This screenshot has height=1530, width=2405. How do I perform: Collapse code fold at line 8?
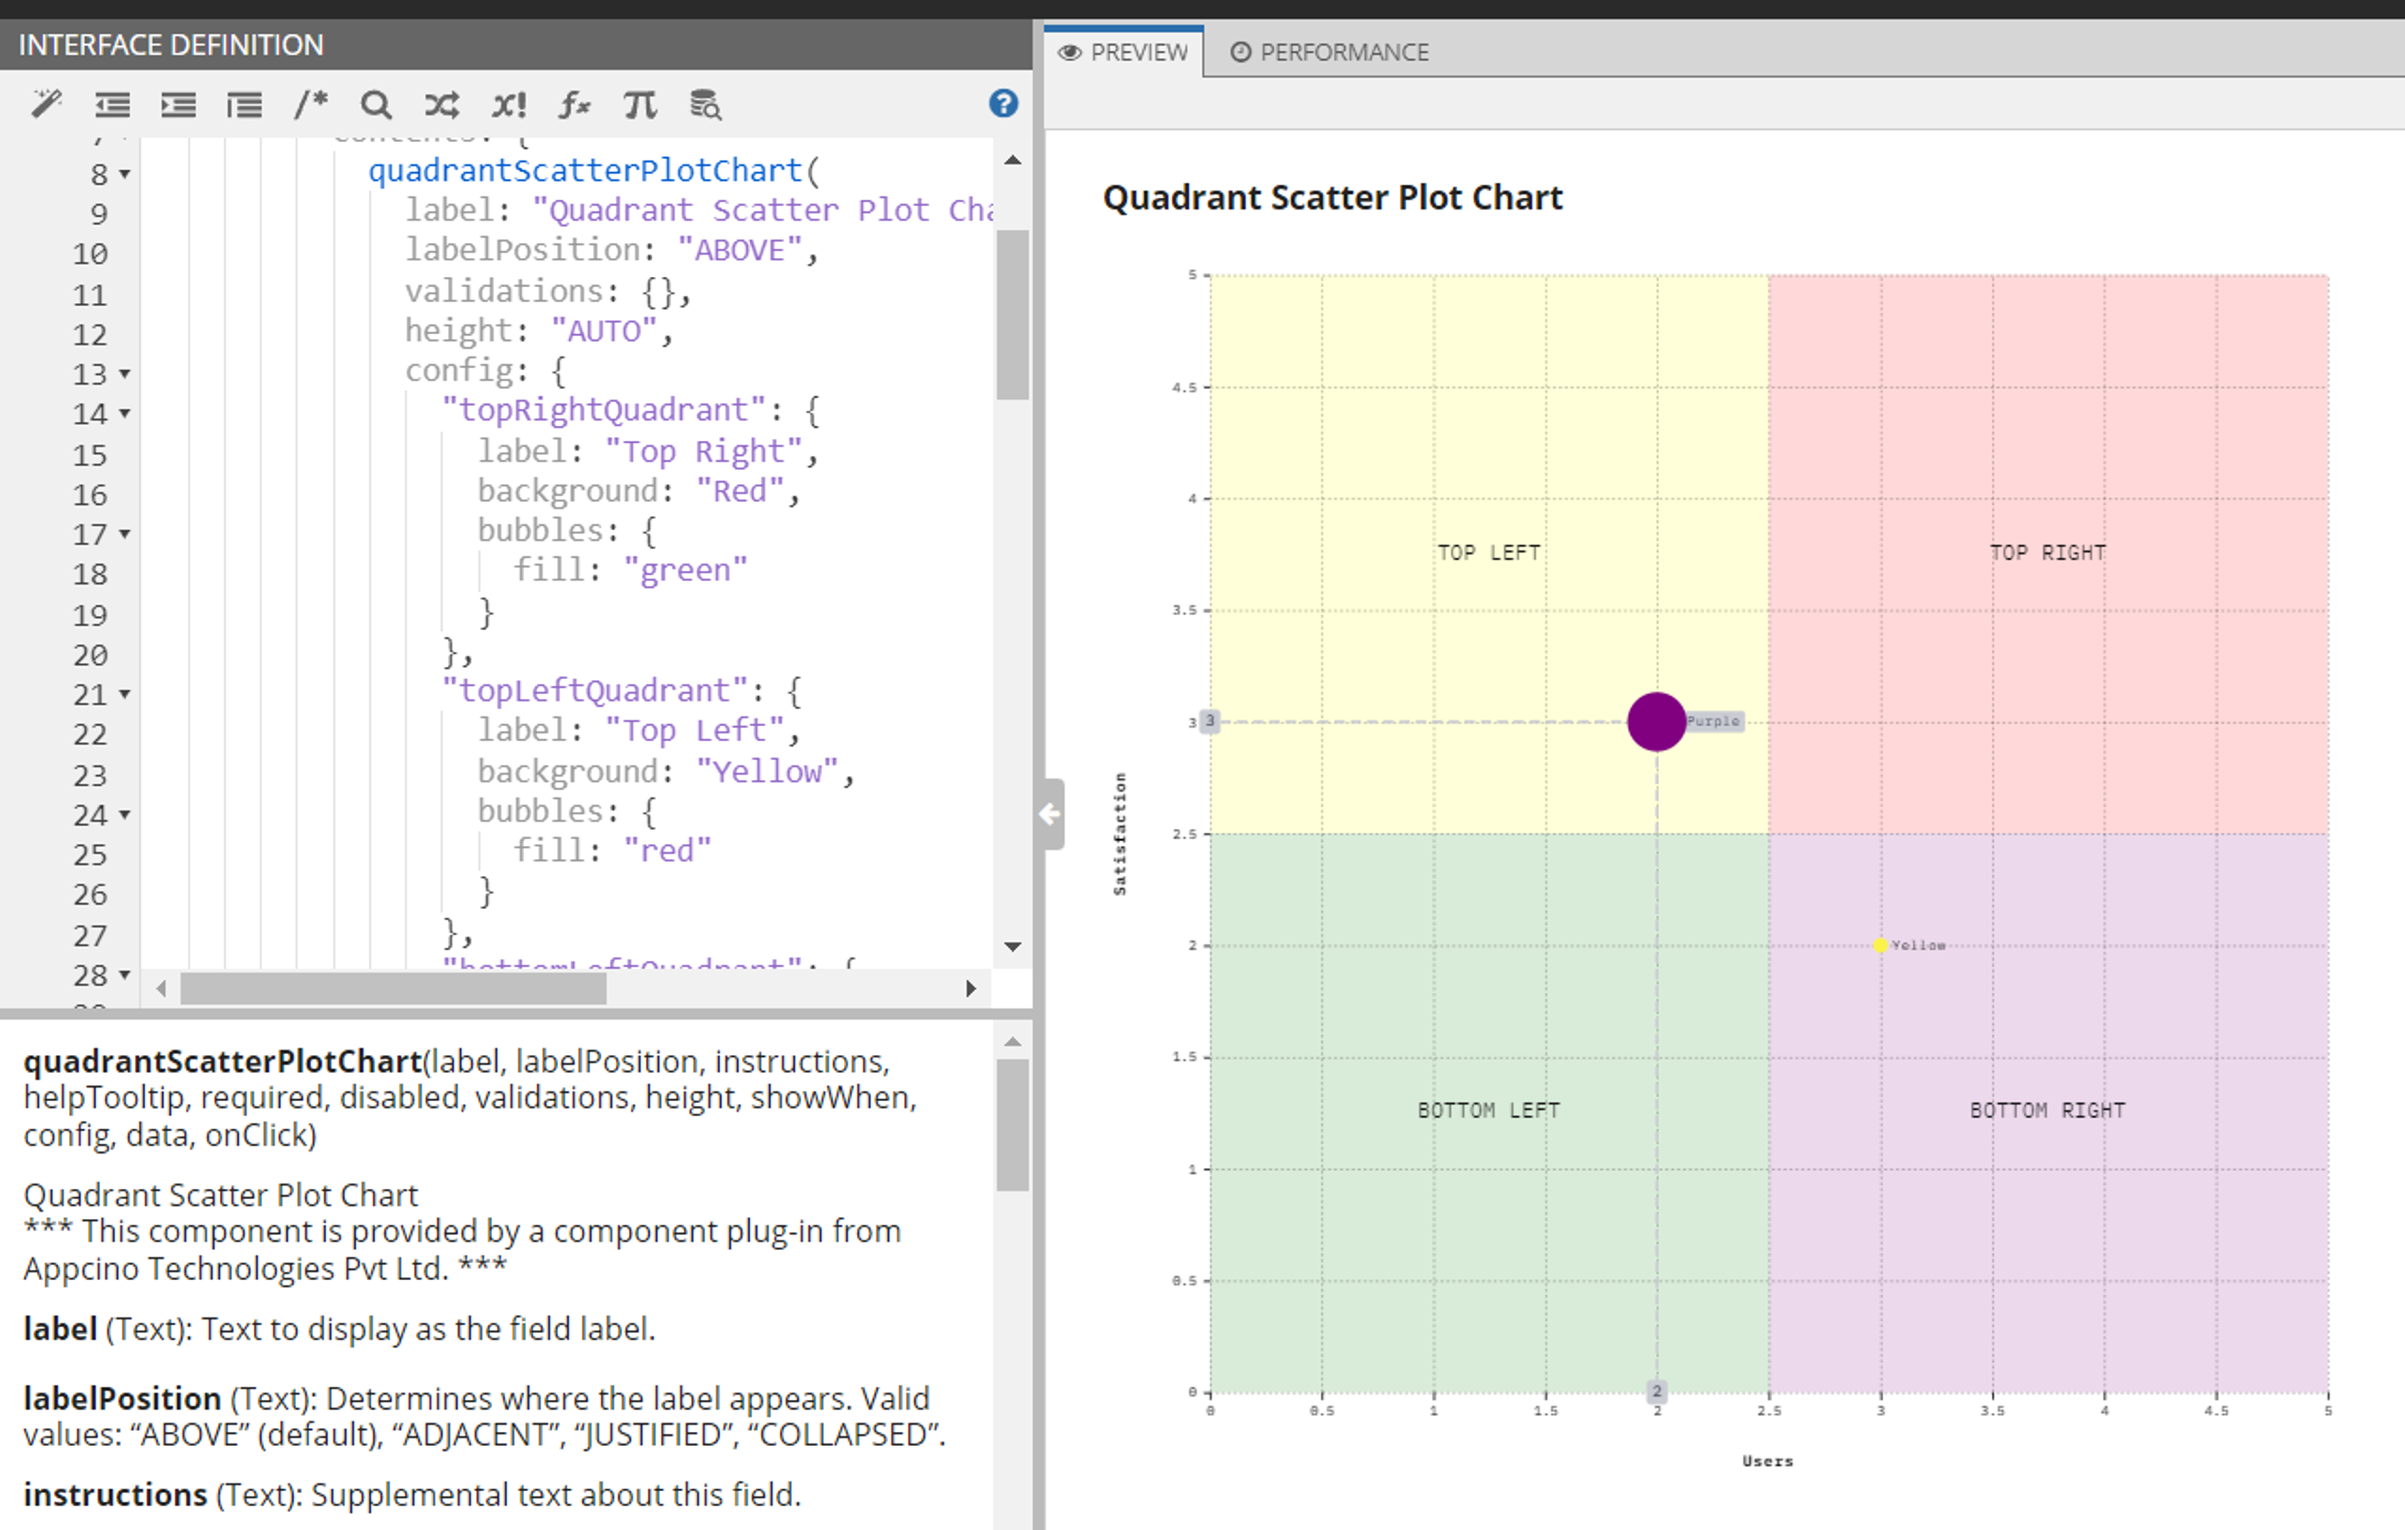[x=125, y=175]
